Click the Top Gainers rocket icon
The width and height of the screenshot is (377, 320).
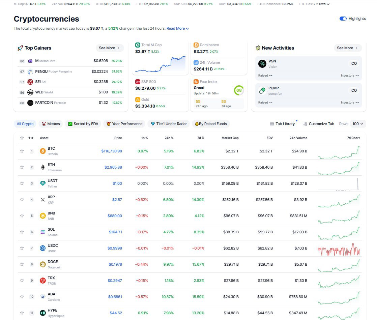tap(20, 48)
